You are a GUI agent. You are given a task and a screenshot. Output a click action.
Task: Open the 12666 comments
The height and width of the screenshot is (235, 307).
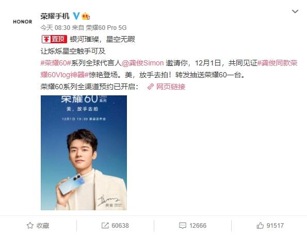(x=192, y=225)
